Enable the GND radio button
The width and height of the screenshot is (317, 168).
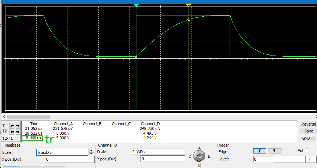(x=313, y=138)
